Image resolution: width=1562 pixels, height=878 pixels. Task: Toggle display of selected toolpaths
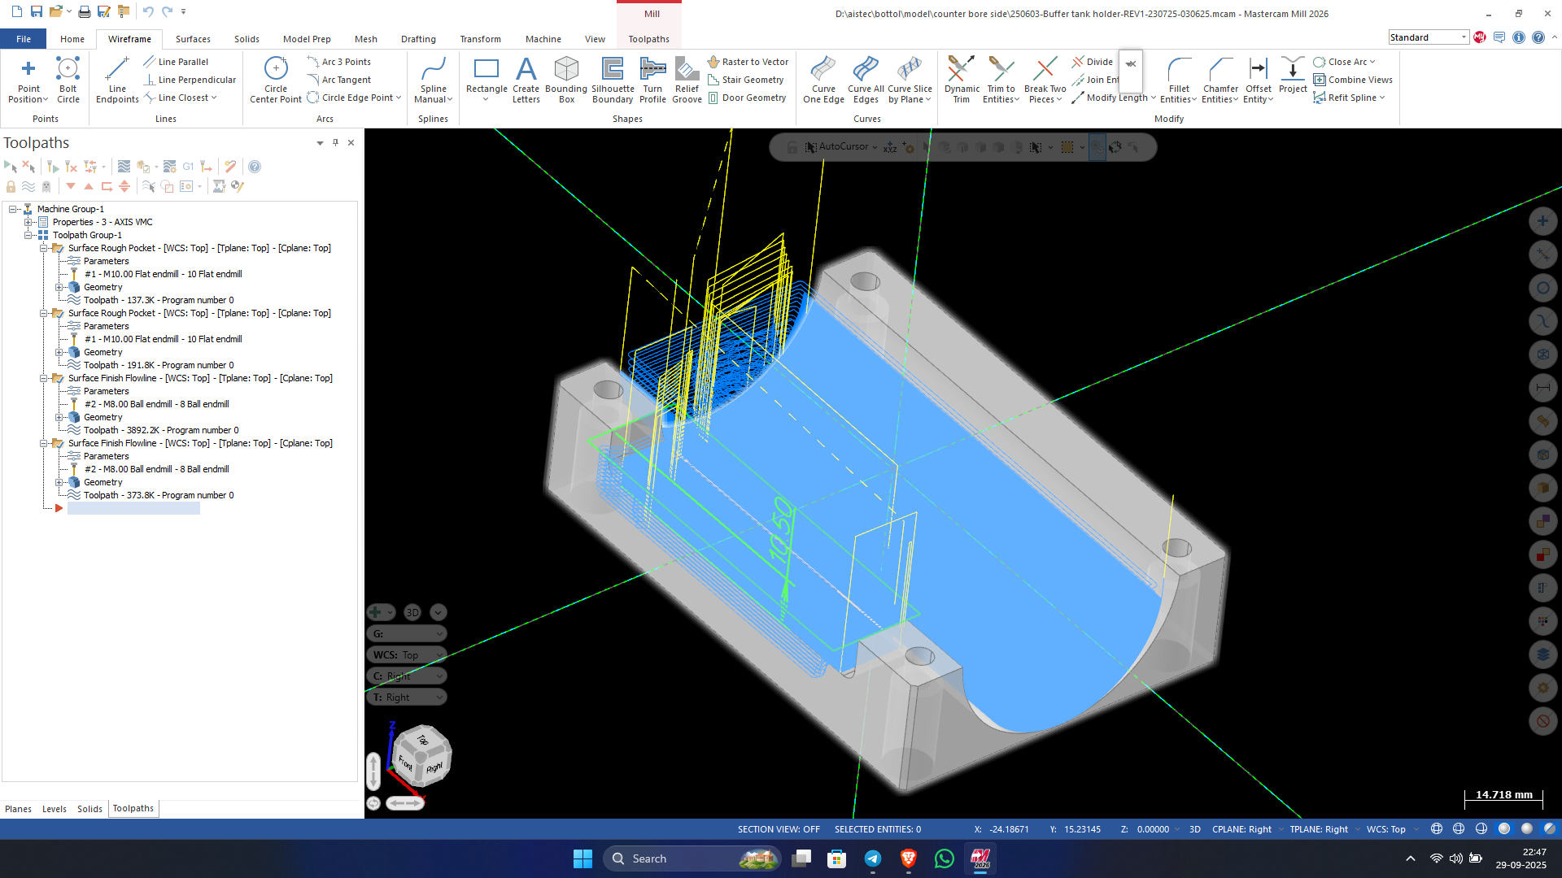(28, 186)
